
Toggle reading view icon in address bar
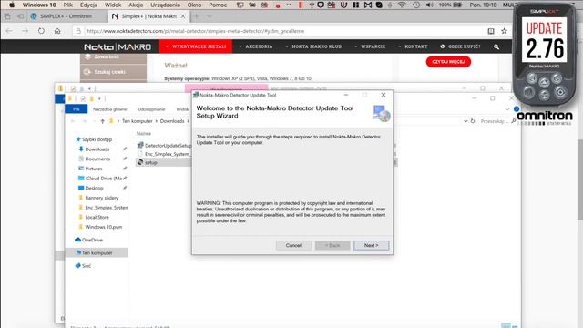(491, 31)
